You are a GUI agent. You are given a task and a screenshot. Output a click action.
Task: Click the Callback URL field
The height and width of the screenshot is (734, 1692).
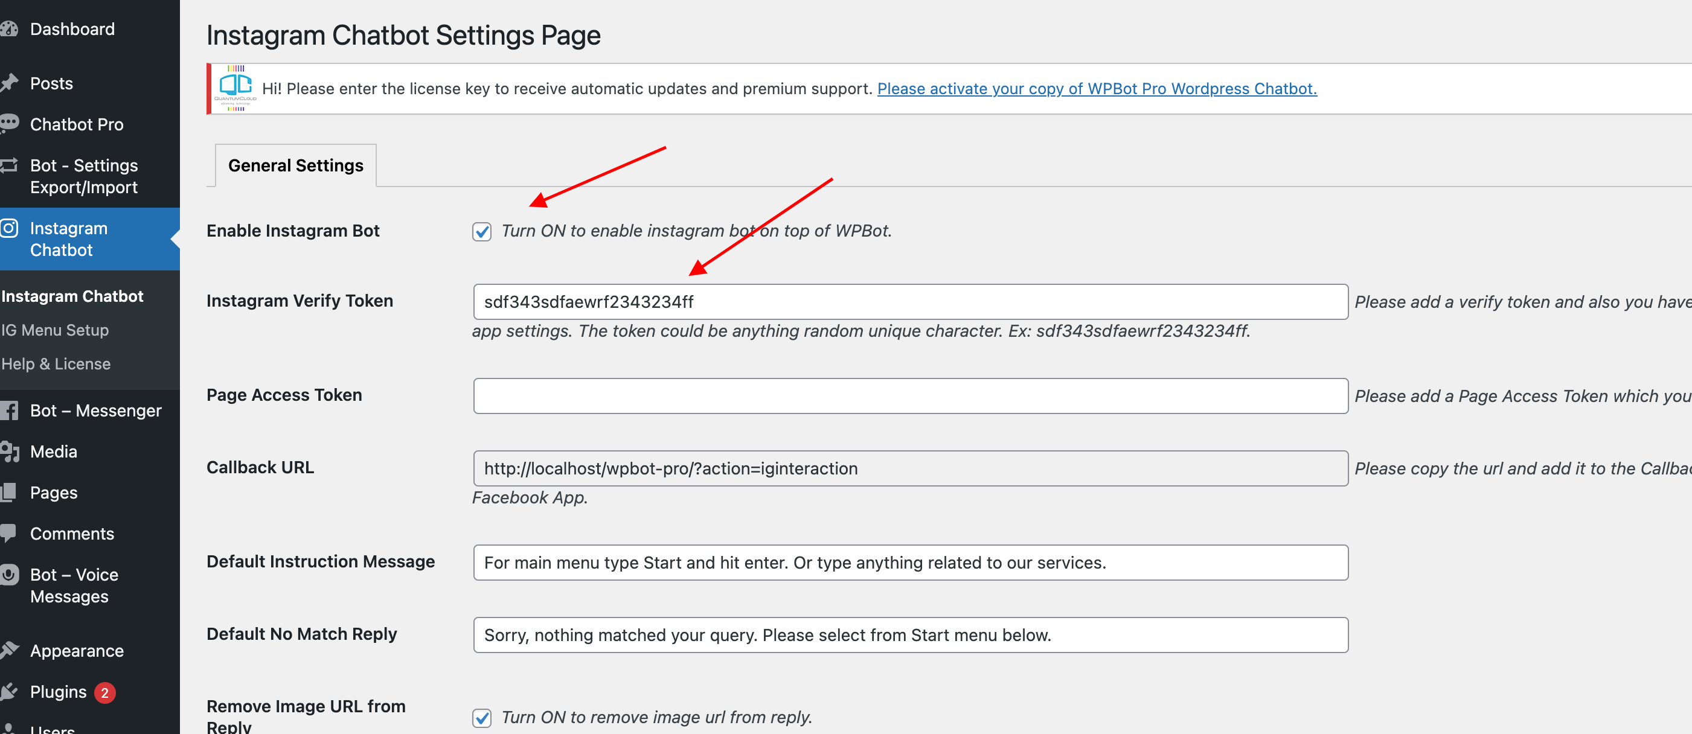[x=911, y=468]
